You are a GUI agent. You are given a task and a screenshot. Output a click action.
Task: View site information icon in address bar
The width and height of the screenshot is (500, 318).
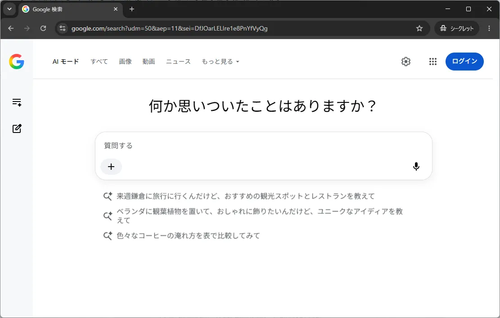[63, 28]
